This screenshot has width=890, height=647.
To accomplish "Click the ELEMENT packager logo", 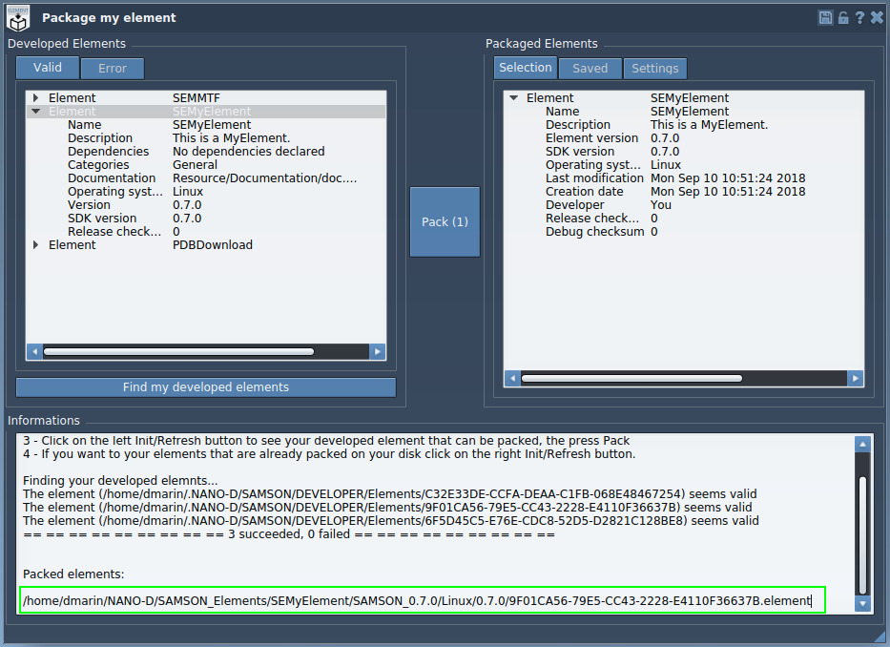I will point(16,17).
